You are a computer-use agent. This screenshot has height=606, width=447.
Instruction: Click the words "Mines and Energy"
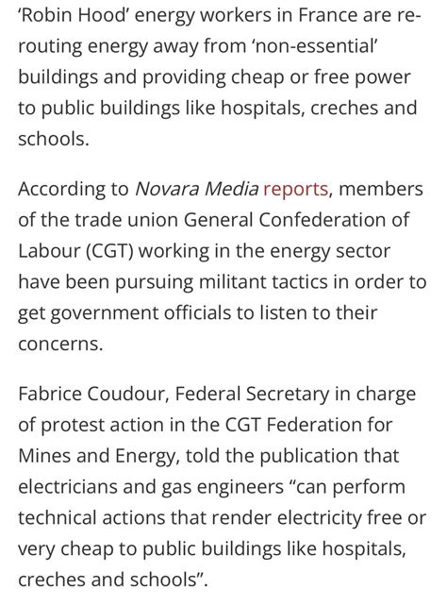[96, 456]
